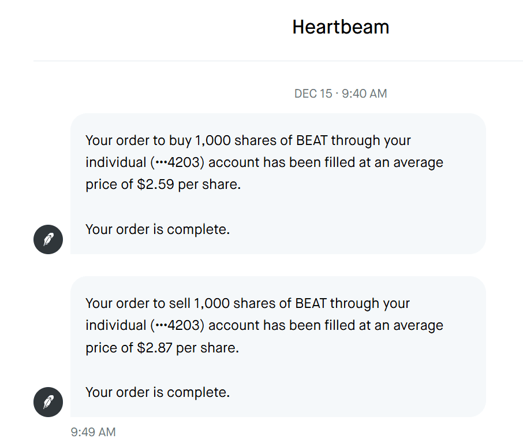Open the Heartbeam conversation title
Screen dimensions: 523x446
[341, 27]
